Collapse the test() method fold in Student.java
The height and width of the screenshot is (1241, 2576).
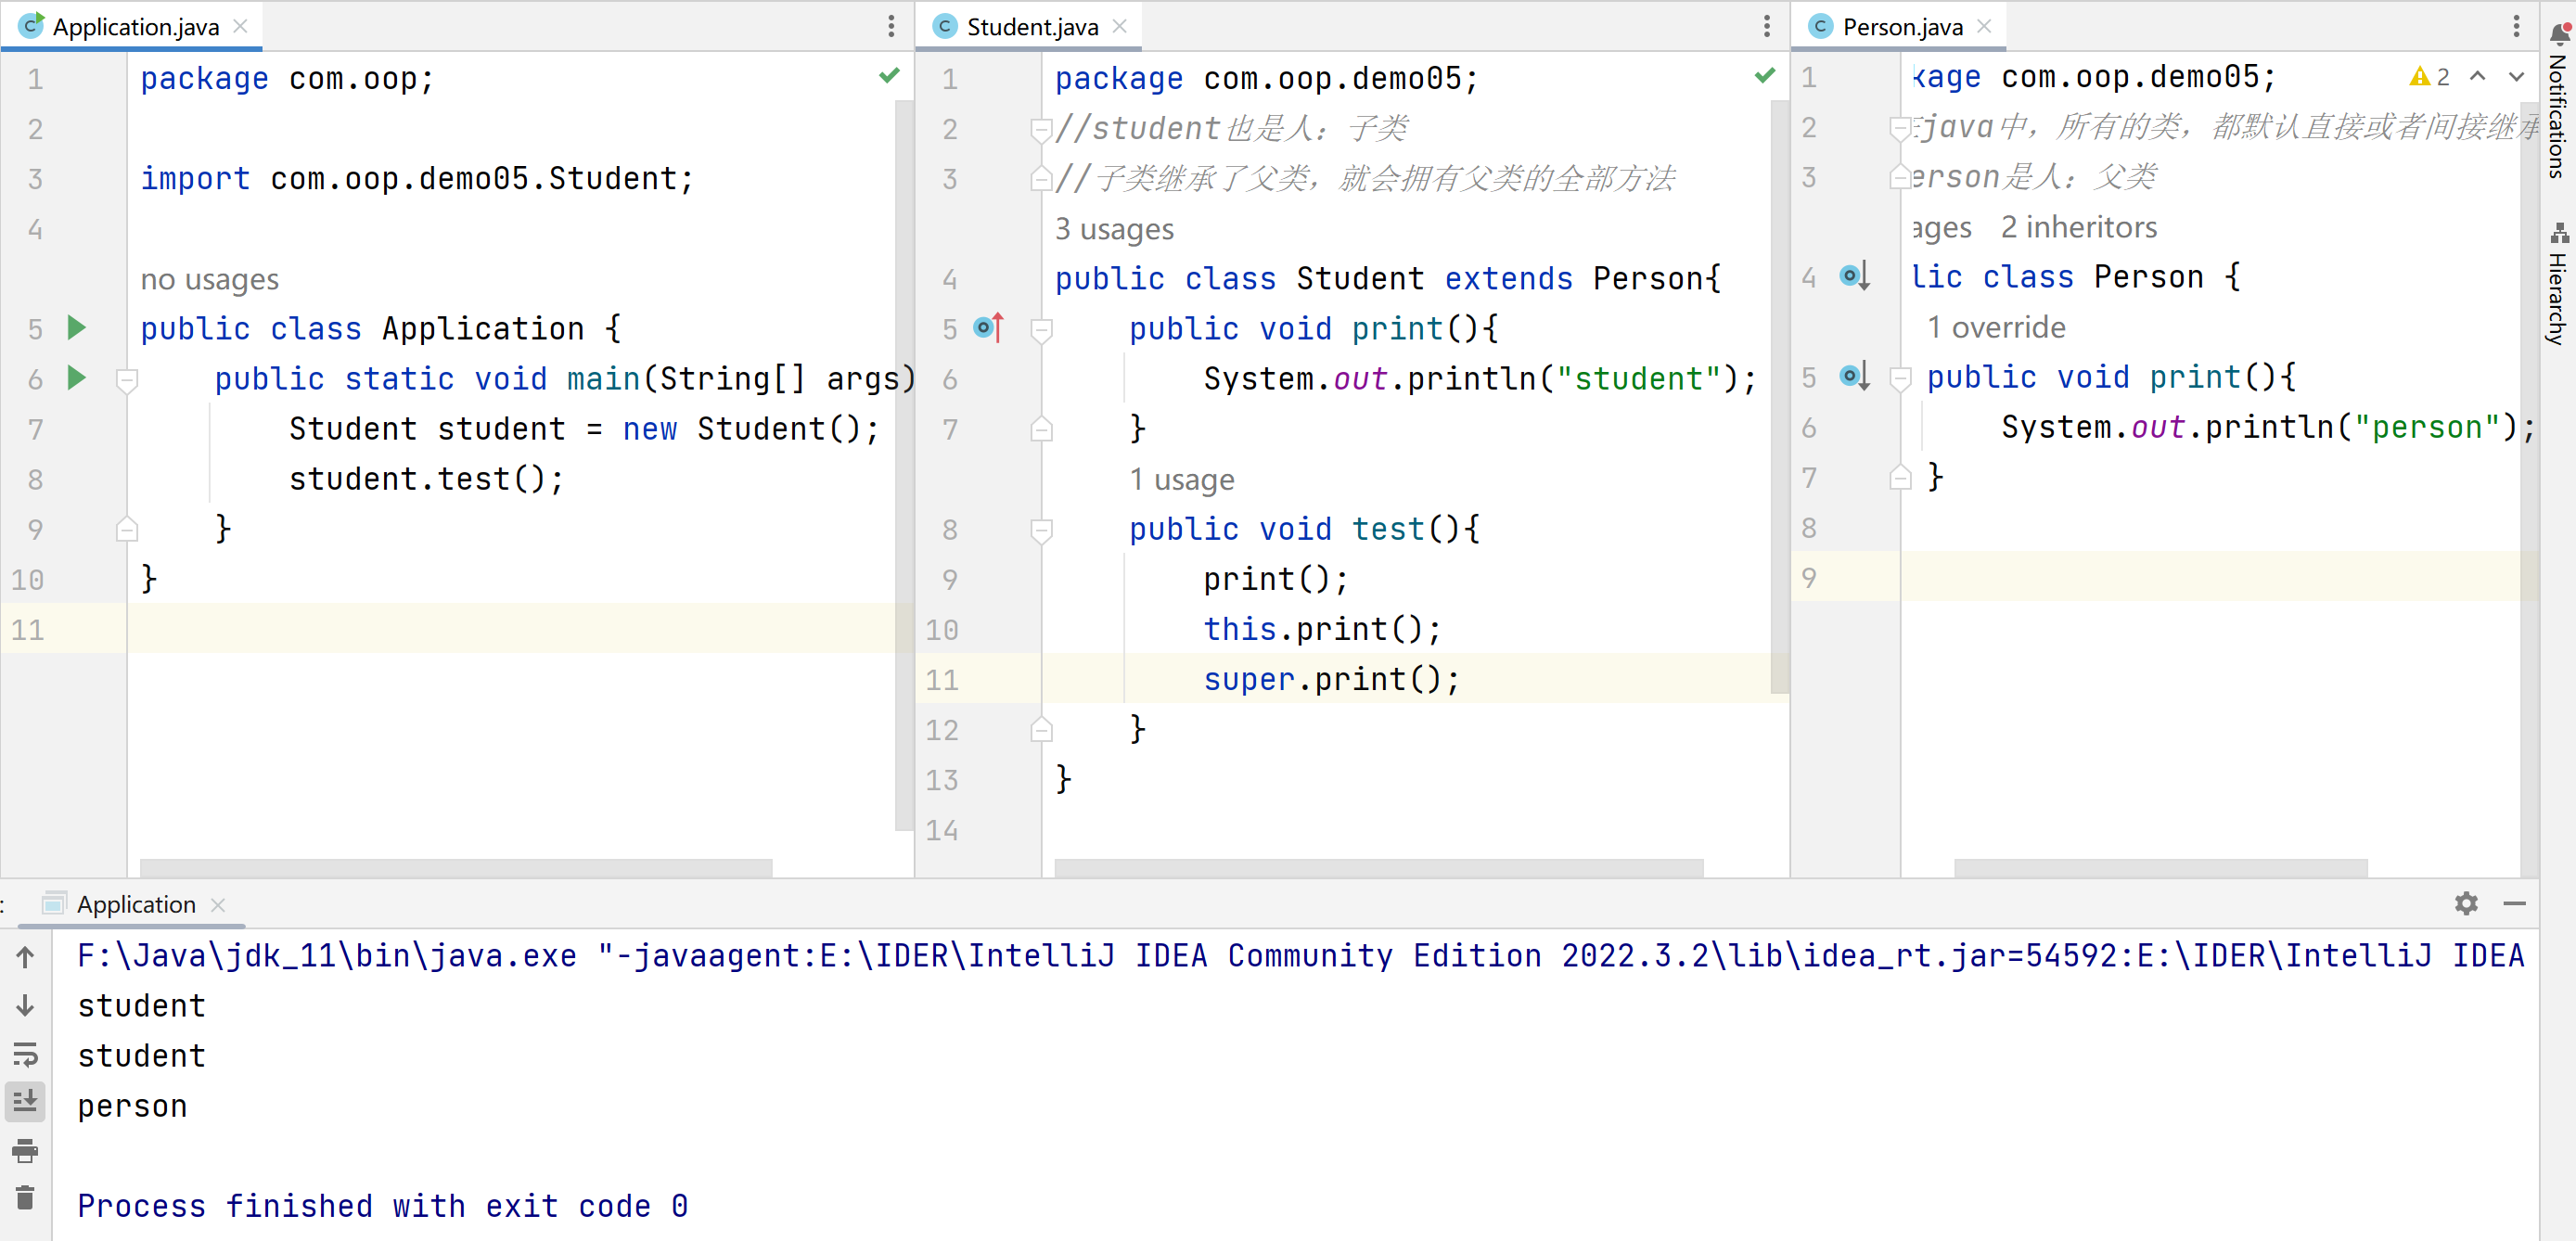[1041, 529]
